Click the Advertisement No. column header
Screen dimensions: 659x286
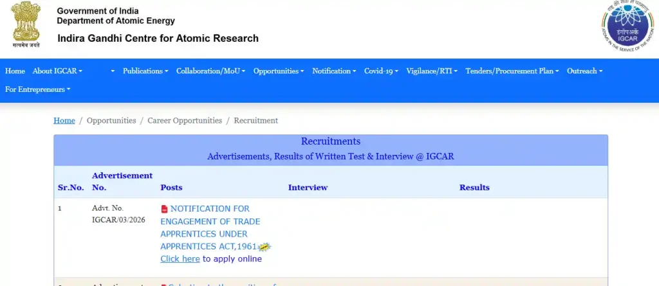[122, 181]
